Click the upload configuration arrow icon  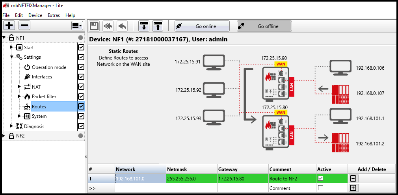pyautogui.click(x=158, y=26)
